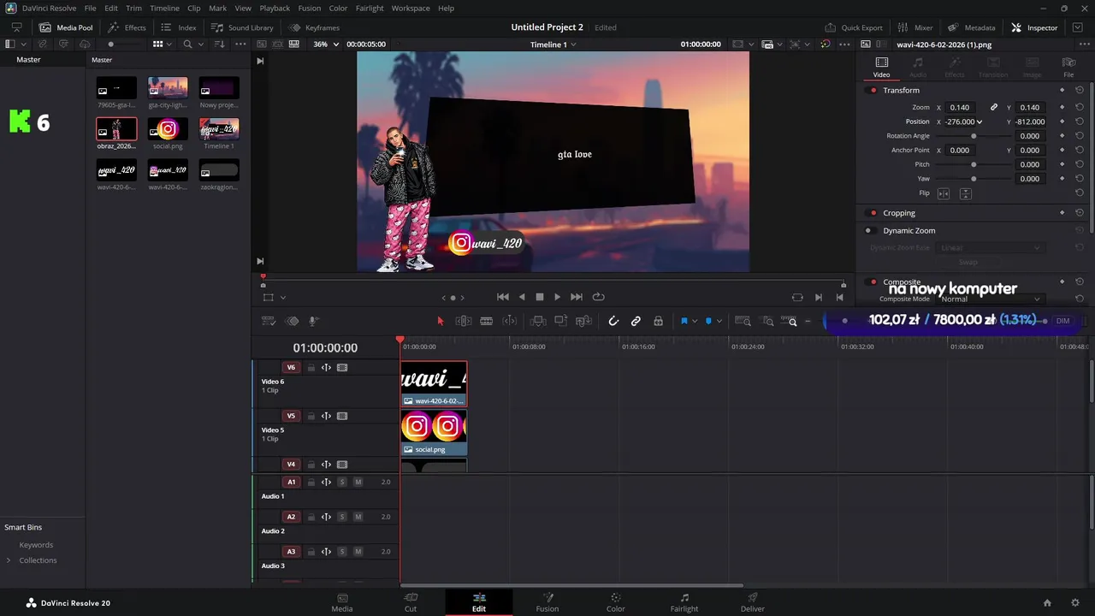
Task: Activate the Trim Edit Mode tool
Action: point(464,321)
